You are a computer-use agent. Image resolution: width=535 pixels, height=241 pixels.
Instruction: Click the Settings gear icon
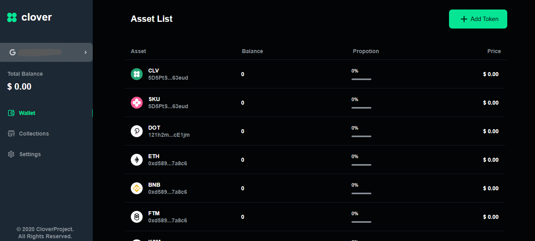(x=11, y=154)
